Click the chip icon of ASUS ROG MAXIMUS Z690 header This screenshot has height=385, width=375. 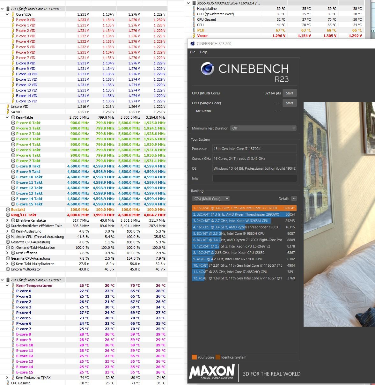(194, 3)
